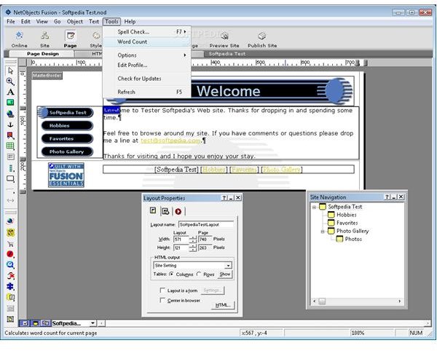
Task: Choose the blue Q QuickTime tool
Action: pos(10,264)
